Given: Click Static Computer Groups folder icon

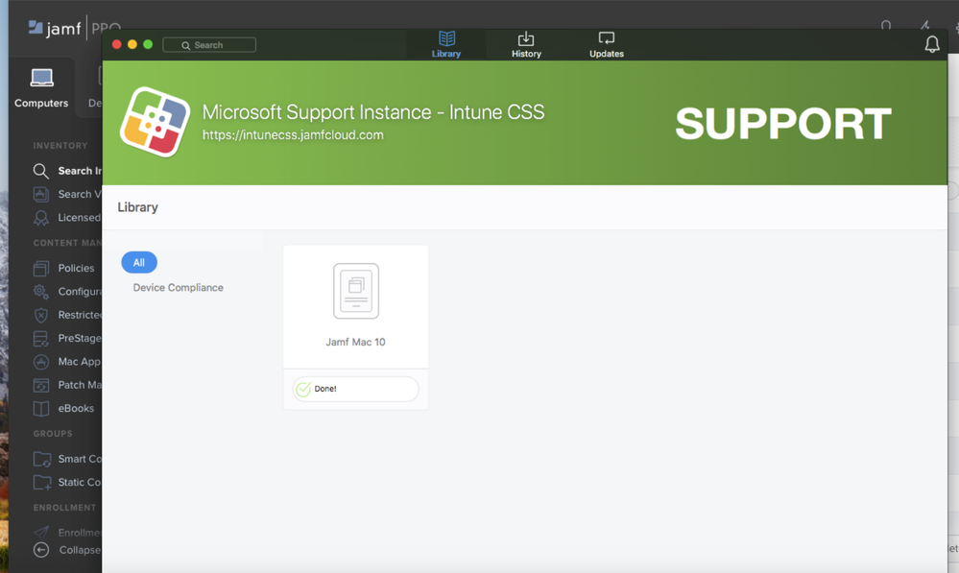Looking at the screenshot, I should tap(42, 482).
